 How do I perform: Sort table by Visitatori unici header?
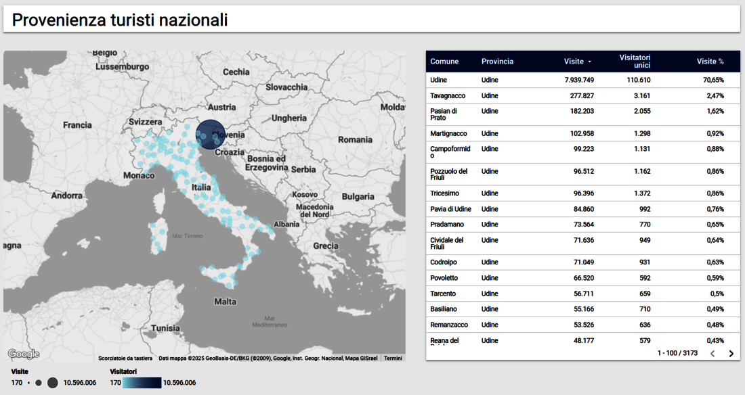click(x=635, y=62)
